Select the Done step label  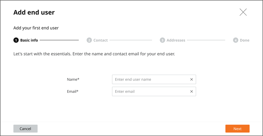[244, 40]
